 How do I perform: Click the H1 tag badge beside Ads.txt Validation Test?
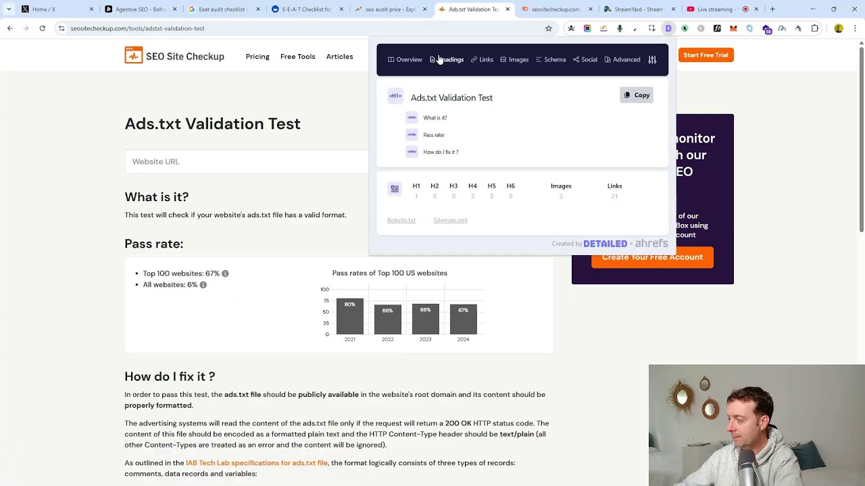395,97
